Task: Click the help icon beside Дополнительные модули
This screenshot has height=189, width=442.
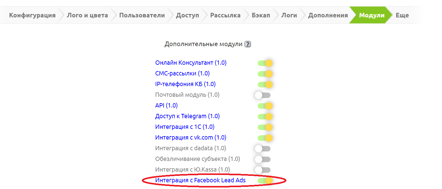Action: tap(248, 44)
